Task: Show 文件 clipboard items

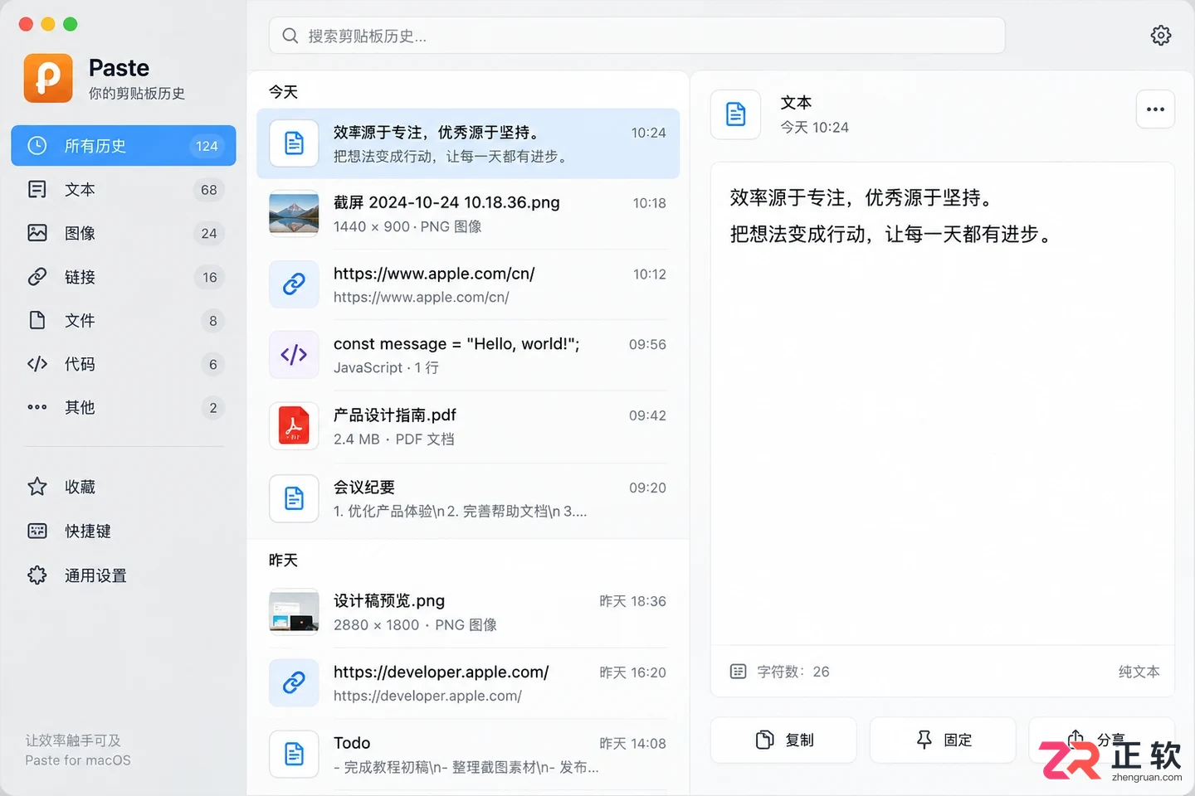Action: pos(124,320)
